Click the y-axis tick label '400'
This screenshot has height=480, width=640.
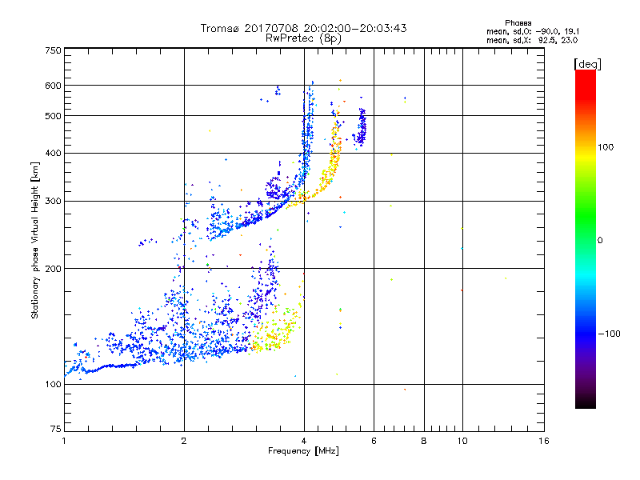tap(54, 153)
